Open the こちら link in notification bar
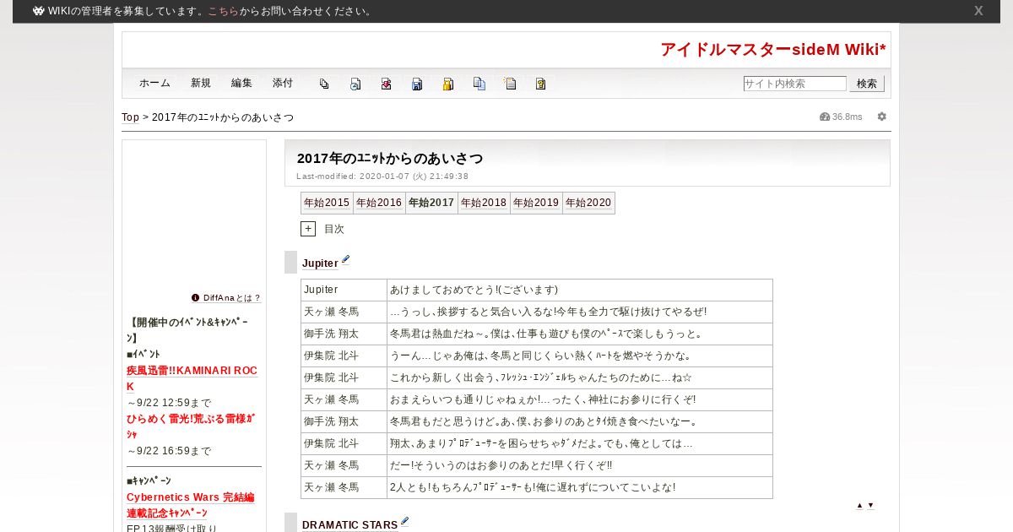1013x532 pixels. 223,11
